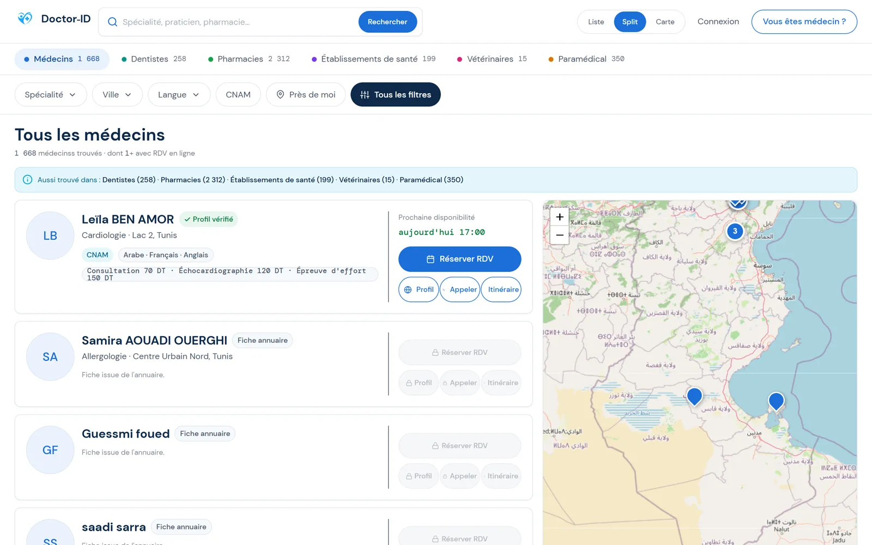
Task: Focus the search input field
Action: (237, 22)
